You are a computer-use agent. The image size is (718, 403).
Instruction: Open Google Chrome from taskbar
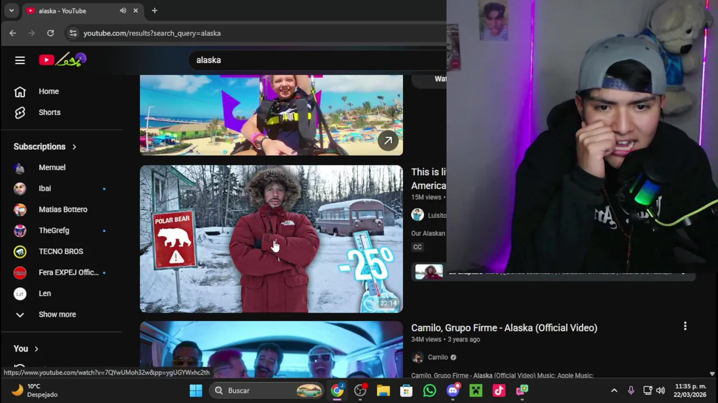pos(337,390)
